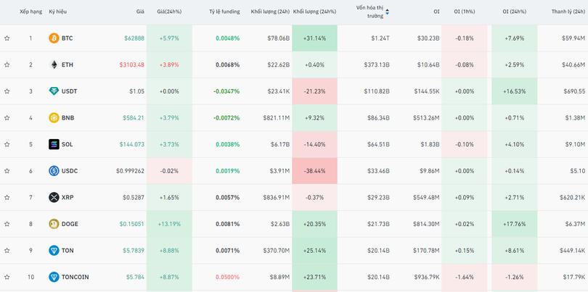
Task: Click the OI (24h%) column header
Action: [x=514, y=12]
